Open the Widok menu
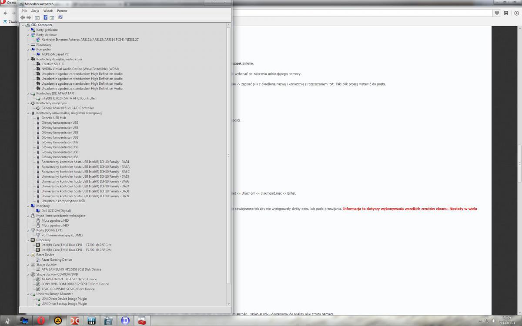522x326 pixels. point(48,10)
